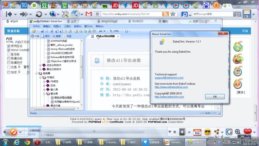Image resolution: width=259 pixels, height=146 pixels.
Task: Open the 视图 menu in ExtraChm
Action: [57, 26]
